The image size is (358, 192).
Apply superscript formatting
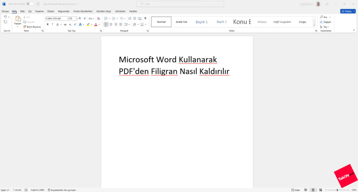tap(75, 24)
